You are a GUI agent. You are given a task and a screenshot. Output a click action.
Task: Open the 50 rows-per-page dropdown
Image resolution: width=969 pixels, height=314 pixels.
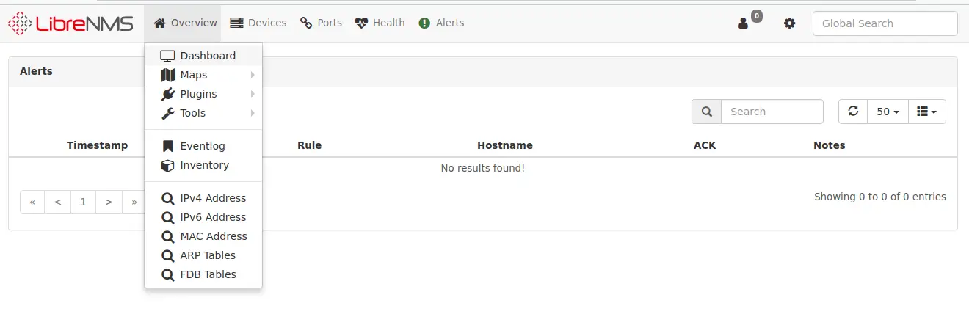pyautogui.click(x=888, y=112)
